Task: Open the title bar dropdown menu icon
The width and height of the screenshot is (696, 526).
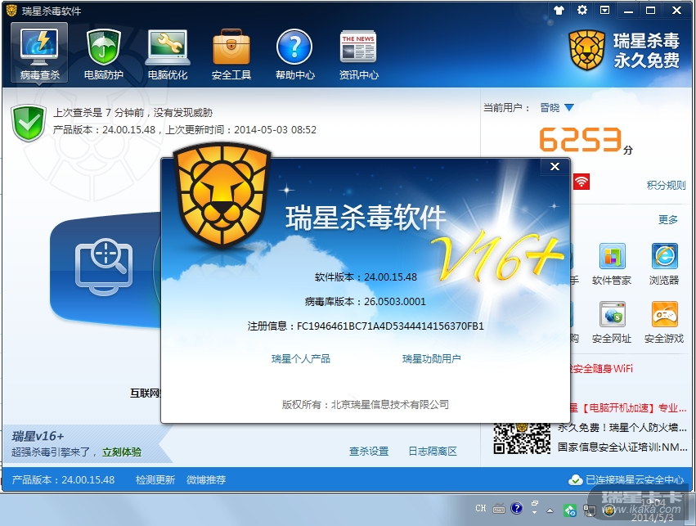Action: coord(604,10)
